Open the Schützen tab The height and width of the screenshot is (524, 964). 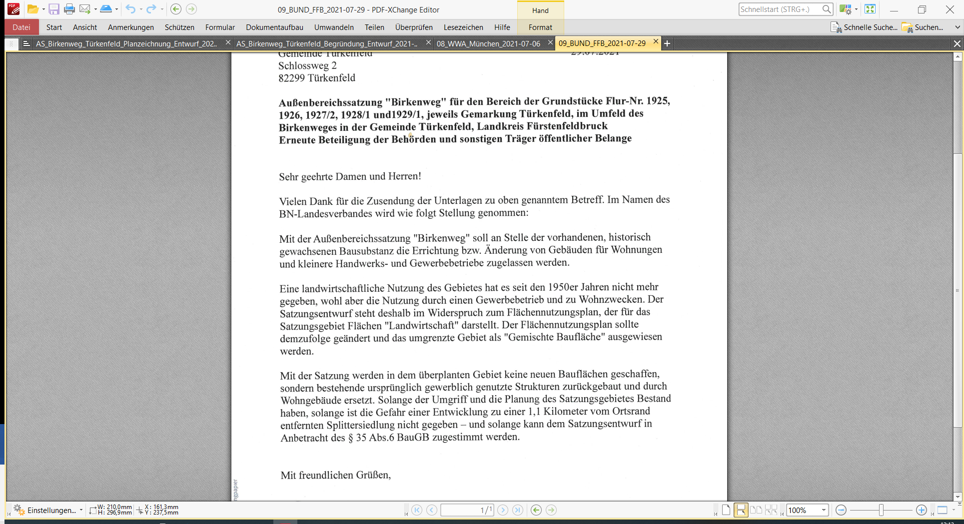pyautogui.click(x=179, y=27)
